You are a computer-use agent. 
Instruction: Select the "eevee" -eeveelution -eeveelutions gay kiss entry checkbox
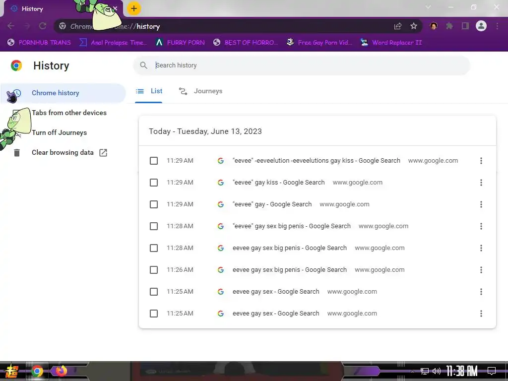154,161
